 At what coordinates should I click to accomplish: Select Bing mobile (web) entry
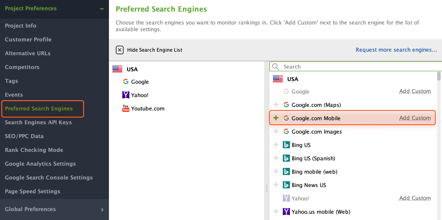[x=314, y=172]
